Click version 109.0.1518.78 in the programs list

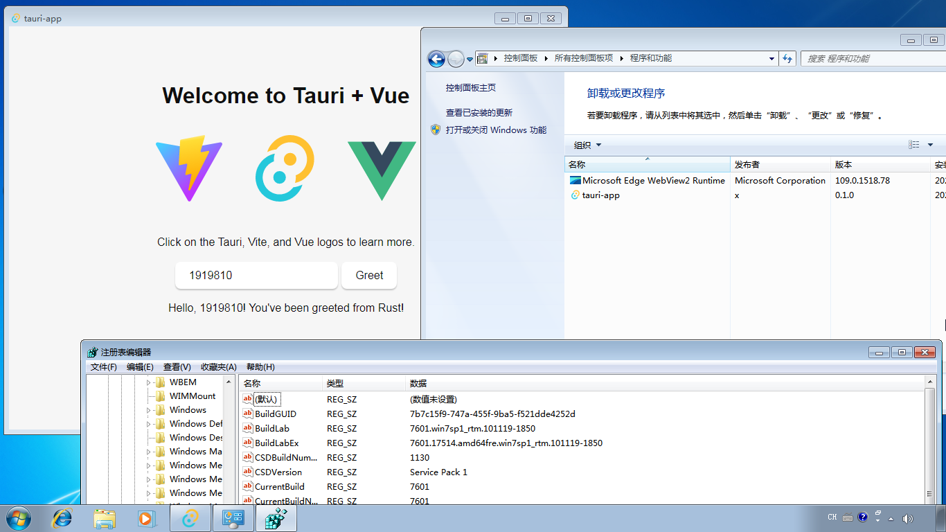862,181
